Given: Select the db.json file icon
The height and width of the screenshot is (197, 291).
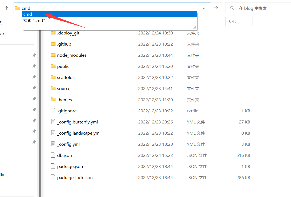Looking at the screenshot, I should point(53,155).
